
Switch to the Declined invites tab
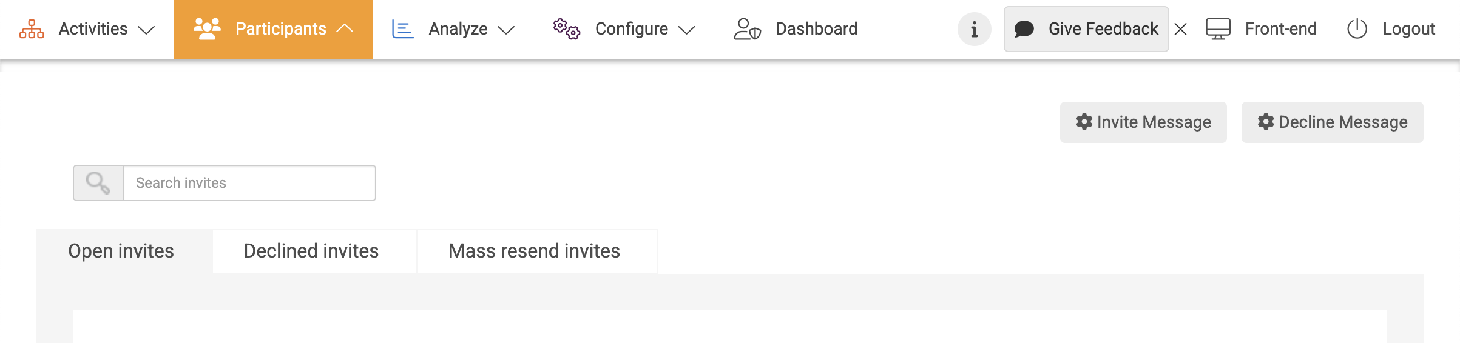[x=311, y=251]
